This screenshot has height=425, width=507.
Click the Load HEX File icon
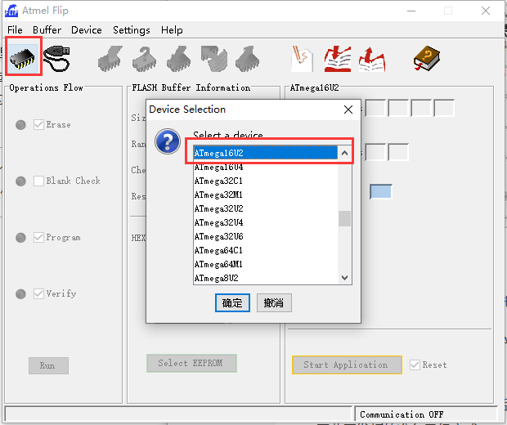337,57
